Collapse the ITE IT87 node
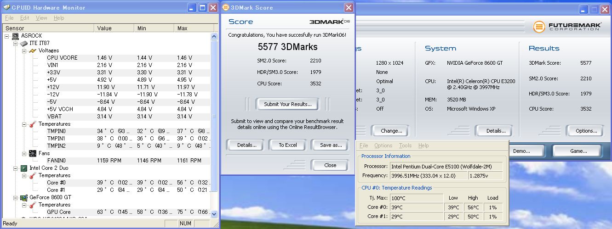Image resolution: width=612 pixels, height=229 pixels. (16, 43)
